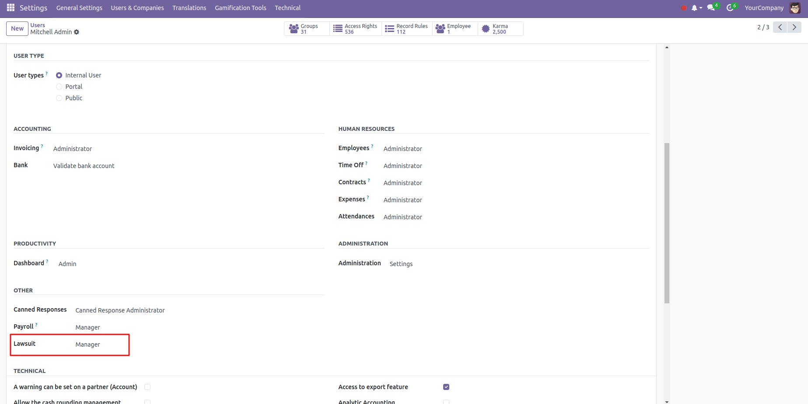Uncheck Access to export feature

click(x=446, y=387)
